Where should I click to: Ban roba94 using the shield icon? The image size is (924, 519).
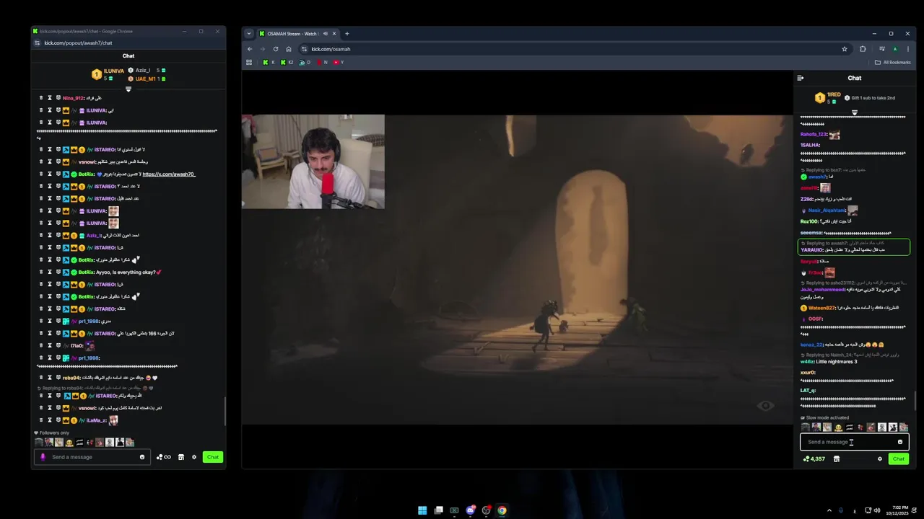(58, 377)
